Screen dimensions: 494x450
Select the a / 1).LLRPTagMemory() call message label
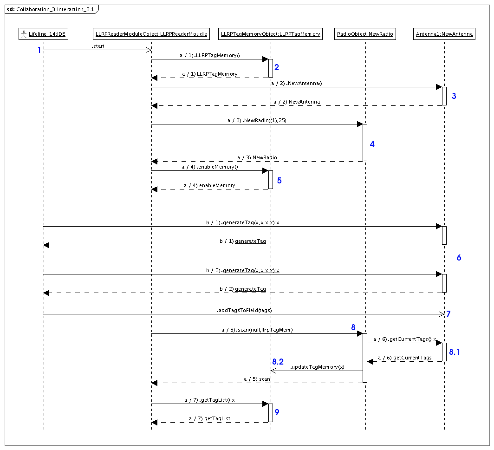(x=209, y=56)
